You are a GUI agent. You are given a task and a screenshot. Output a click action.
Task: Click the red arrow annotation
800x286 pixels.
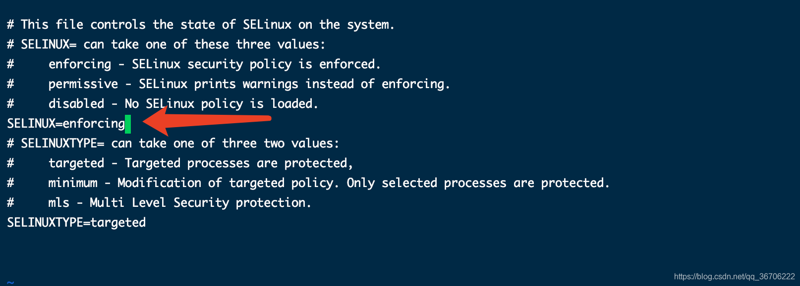(x=206, y=121)
